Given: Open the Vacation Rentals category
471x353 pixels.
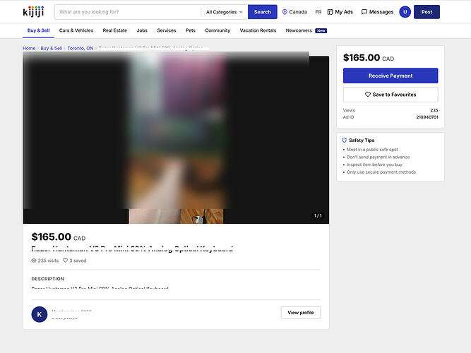Looking at the screenshot, I should [258, 30].
